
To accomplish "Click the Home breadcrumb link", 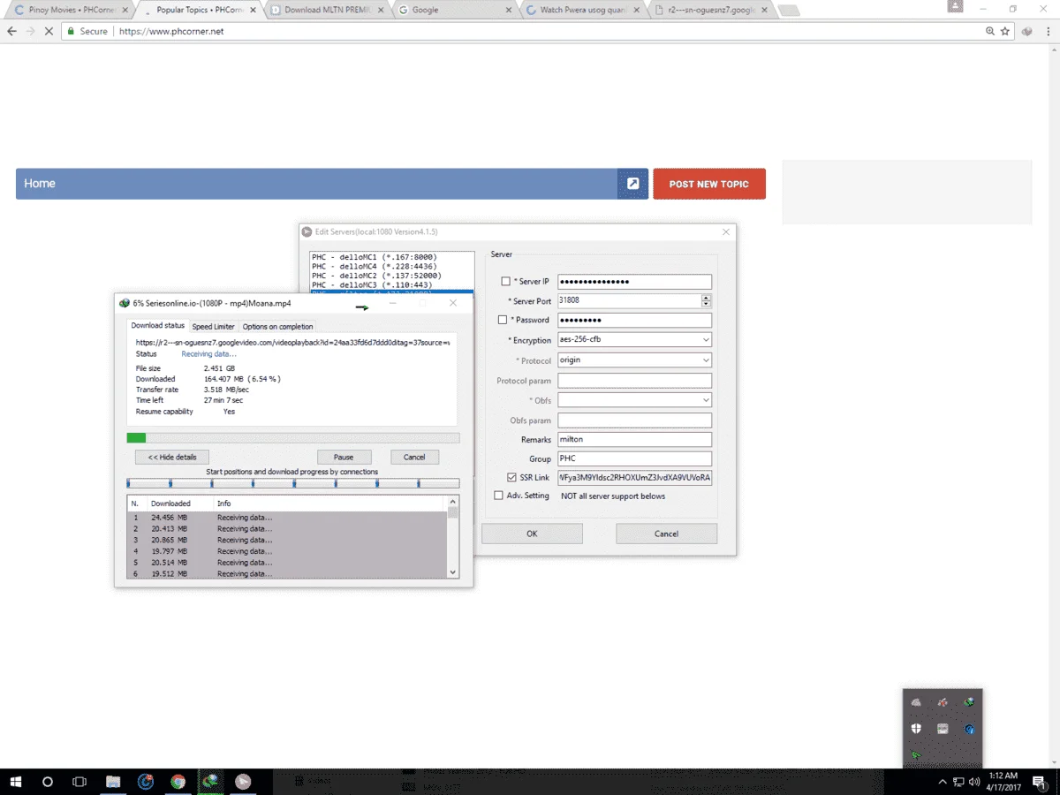I will [40, 184].
